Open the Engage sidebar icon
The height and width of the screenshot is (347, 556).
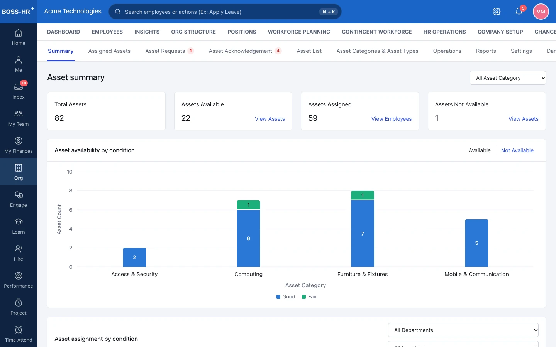[19, 199]
